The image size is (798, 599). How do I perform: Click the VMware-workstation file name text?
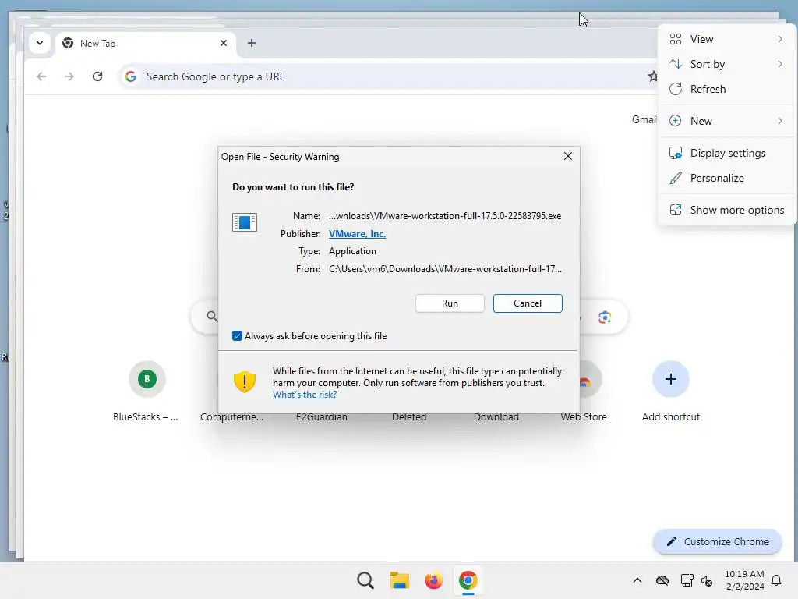coord(445,216)
